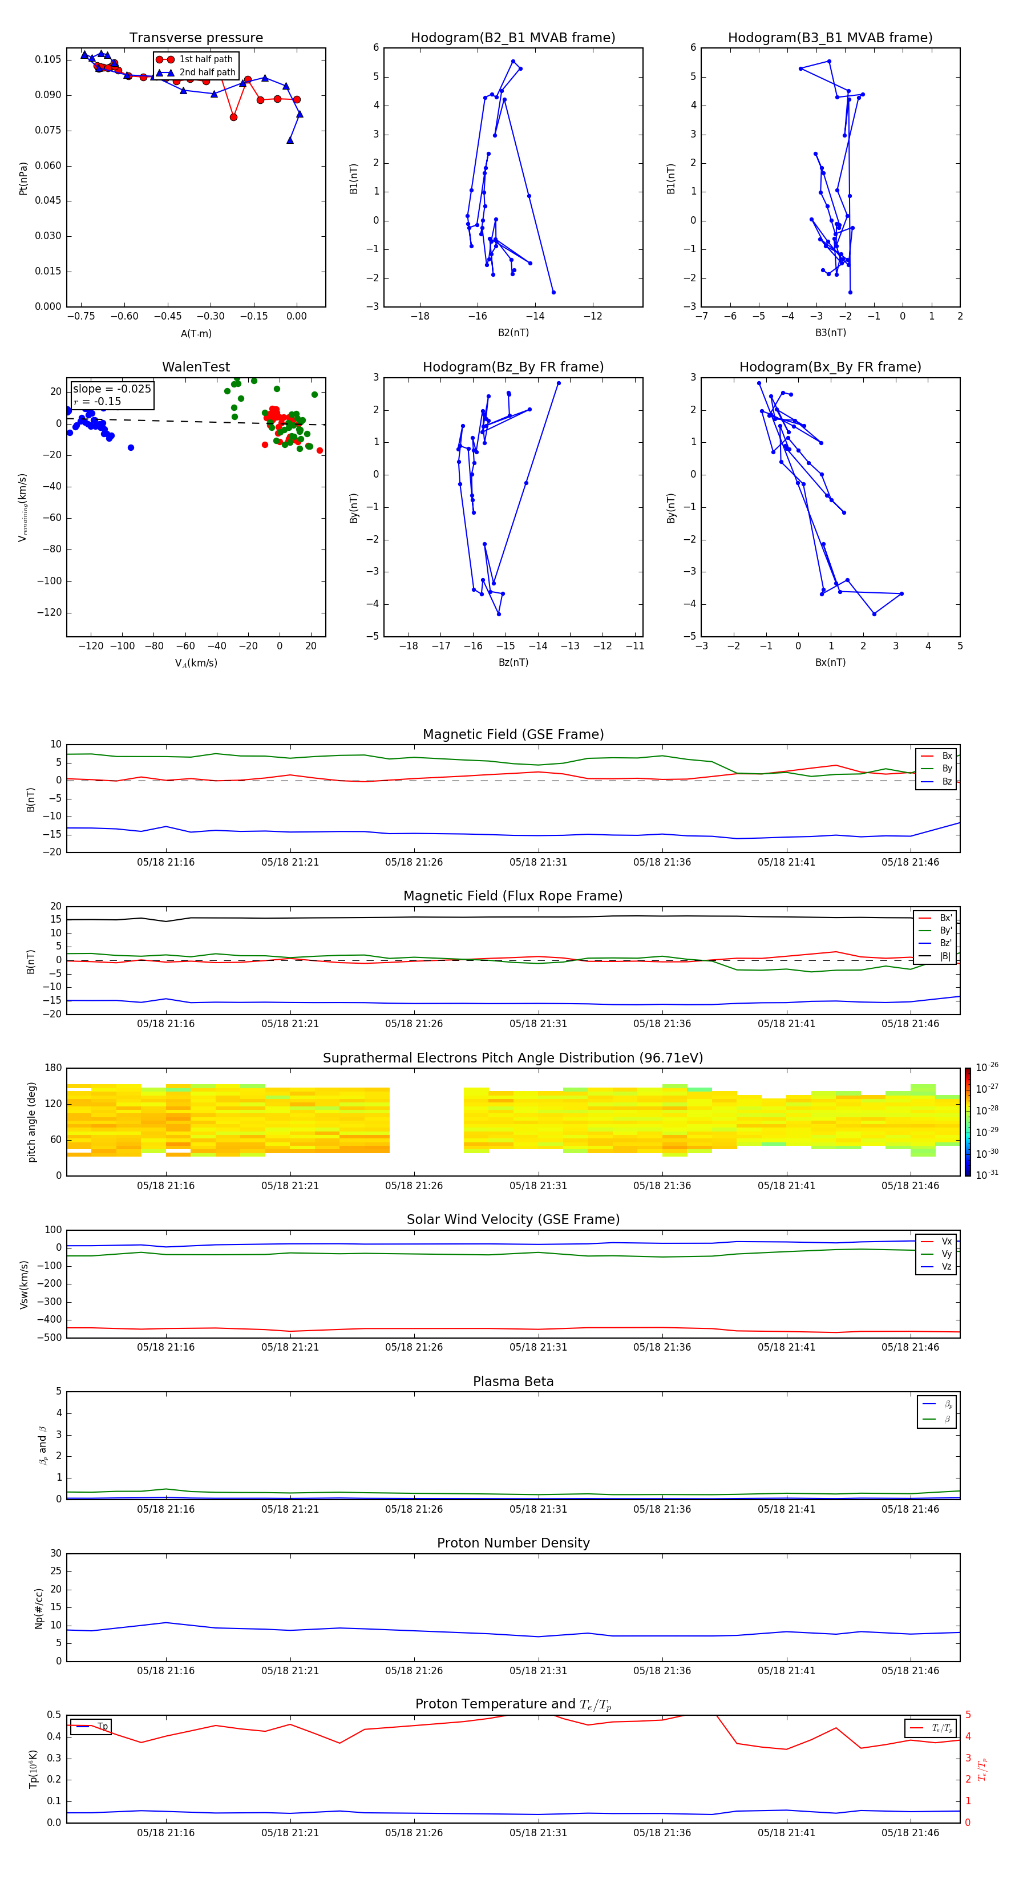
Task: Click the "Hodogram(B2_B1 MVAB frame)" title
Action: [x=513, y=37]
